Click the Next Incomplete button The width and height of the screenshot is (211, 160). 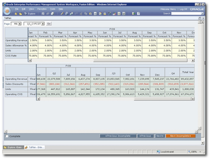(181, 136)
